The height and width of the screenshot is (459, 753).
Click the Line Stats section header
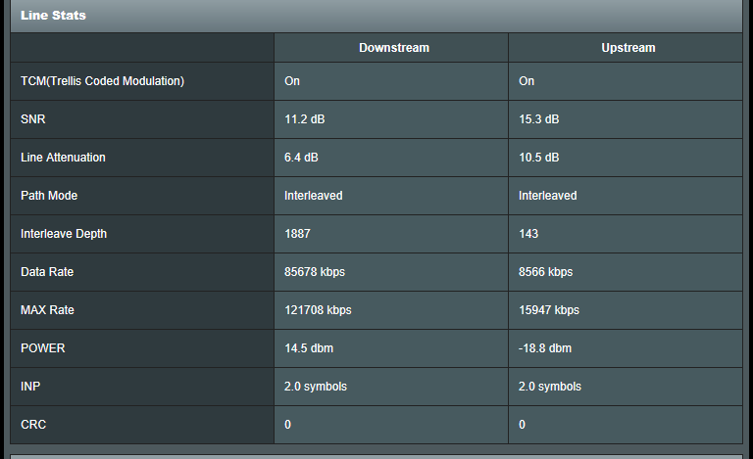pyautogui.click(x=53, y=16)
